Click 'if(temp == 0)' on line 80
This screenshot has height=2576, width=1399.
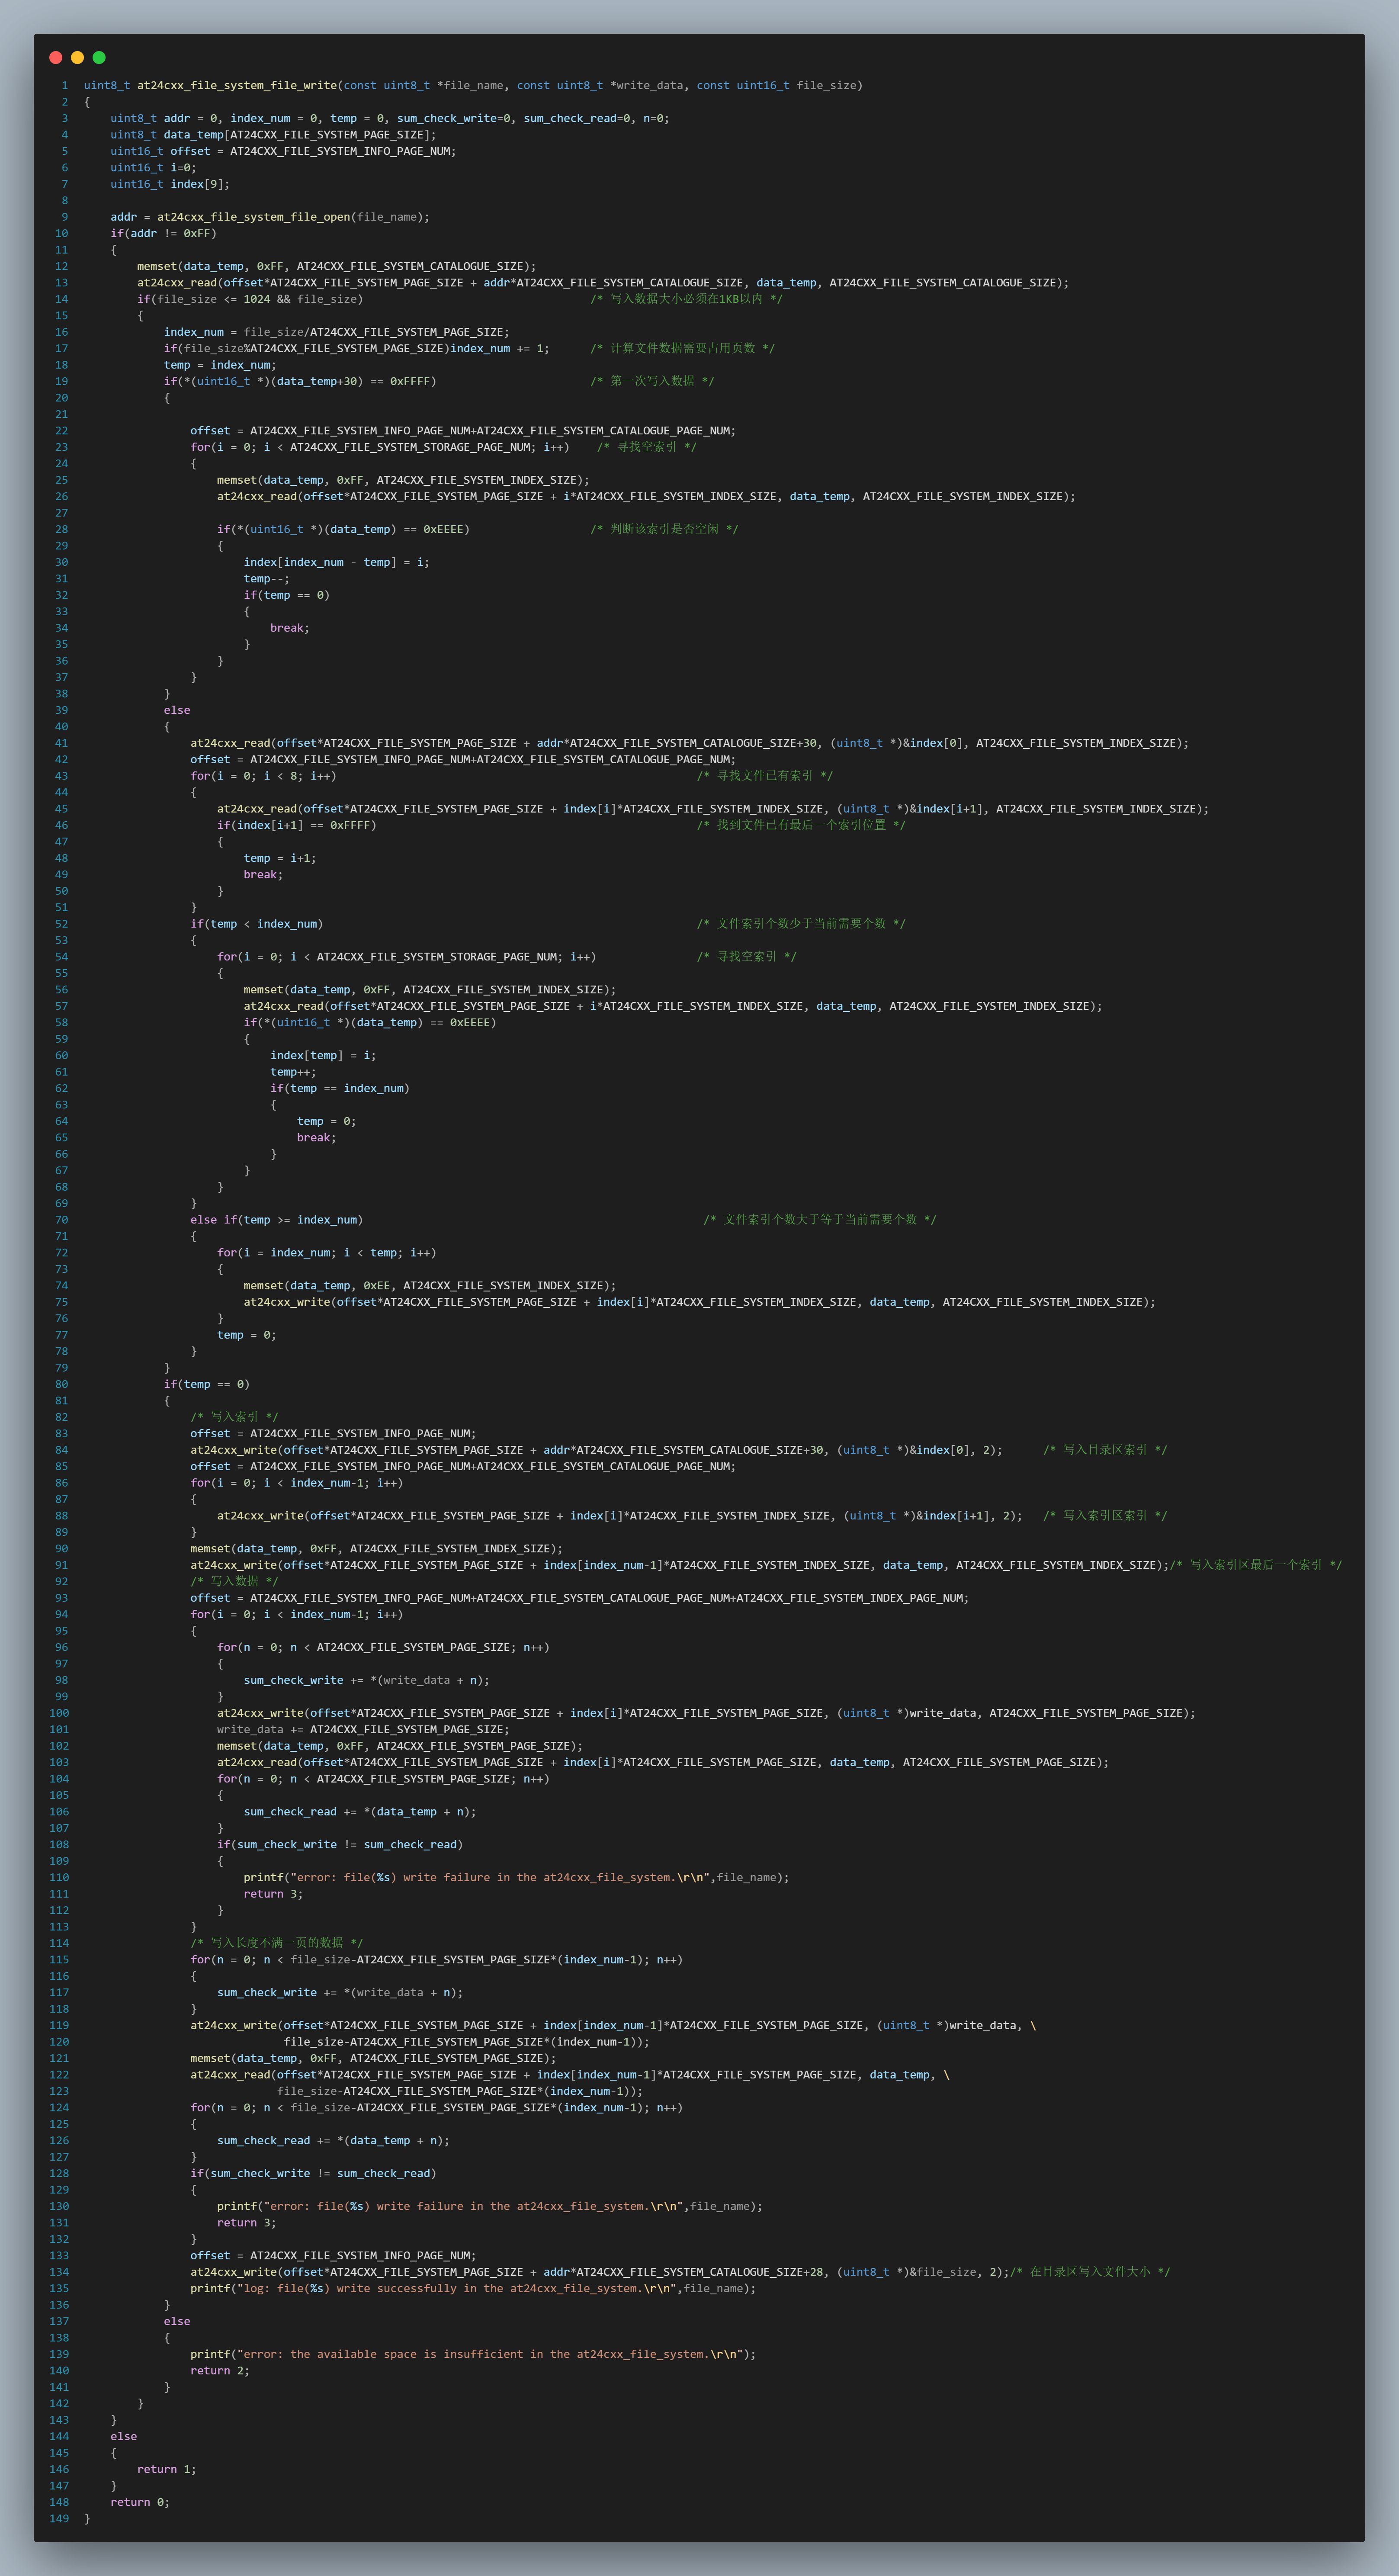pos(207,1384)
